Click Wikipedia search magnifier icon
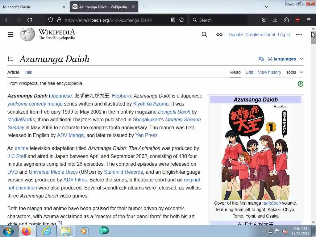 [204, 35]
